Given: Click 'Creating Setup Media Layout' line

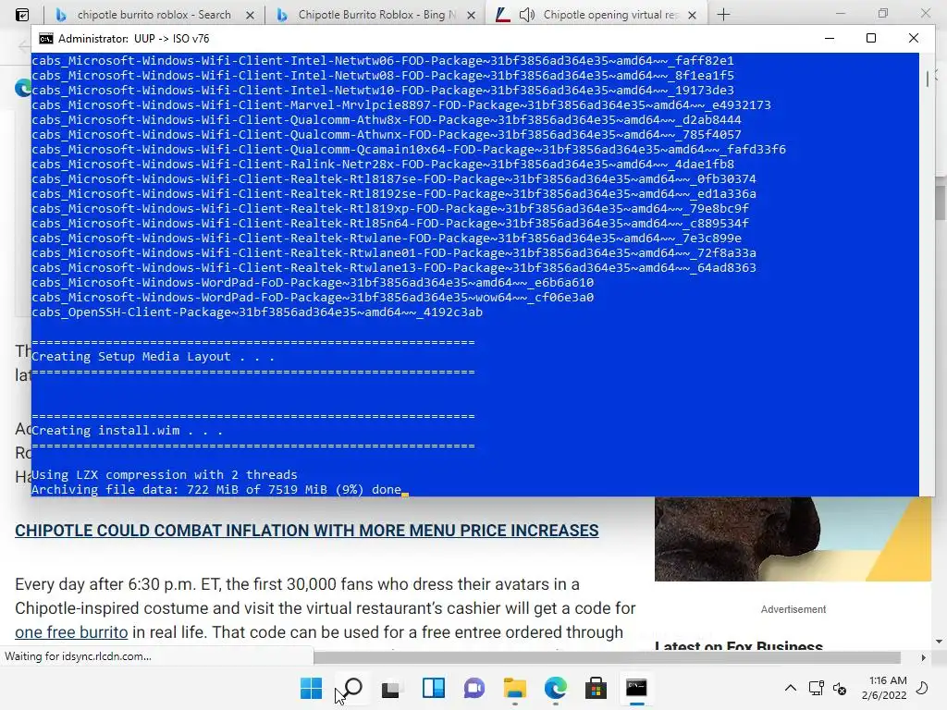Looking at the screenshot, I should pyautogui.click(x=153, y=357).
